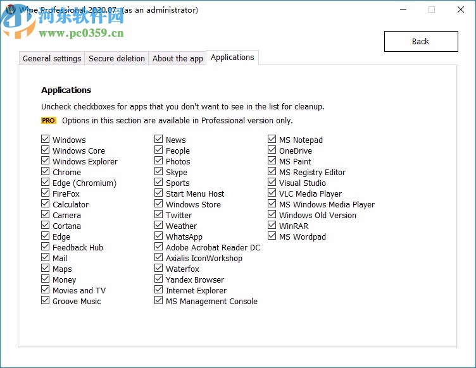Toggle the Money checkbox
The width and height of the screenshot is (476, 368).
tap(45, 279)
